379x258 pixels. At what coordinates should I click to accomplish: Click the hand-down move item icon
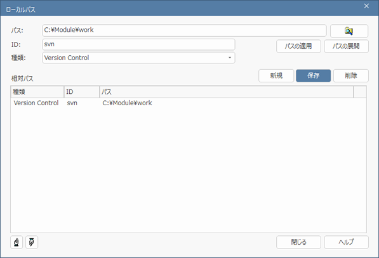pyautogui.click(x=32, y=242)
